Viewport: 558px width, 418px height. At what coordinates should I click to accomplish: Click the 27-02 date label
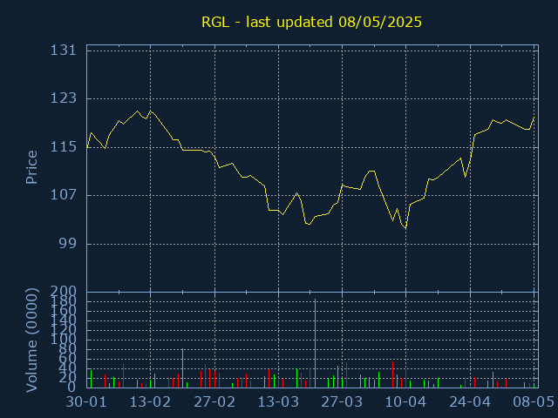click(214, 402)
